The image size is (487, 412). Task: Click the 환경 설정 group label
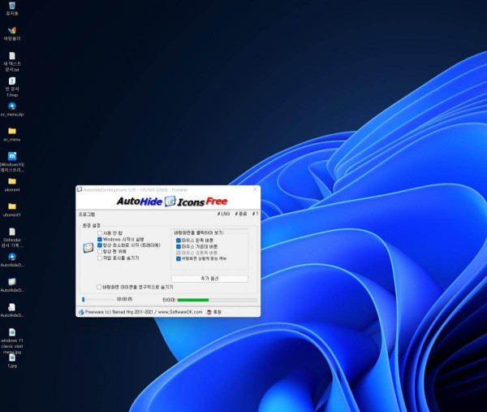pyautogui.click(x=91, y=225)
